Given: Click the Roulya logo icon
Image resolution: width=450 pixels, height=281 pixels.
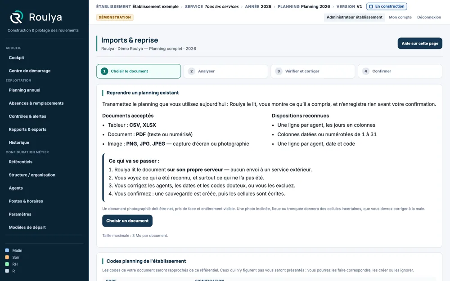Looking at the screenshot, I should [17, 17].
